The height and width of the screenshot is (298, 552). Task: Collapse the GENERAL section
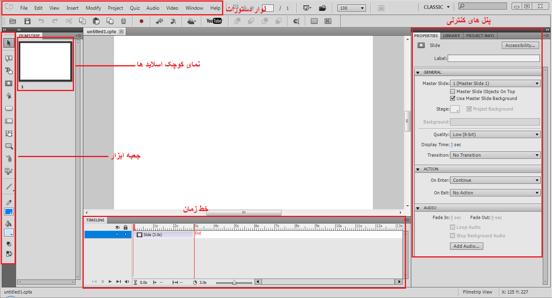click(x=418, y=72)
